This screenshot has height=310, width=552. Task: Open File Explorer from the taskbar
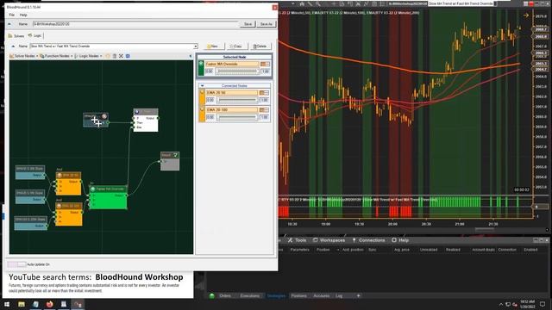coord(22,304)
